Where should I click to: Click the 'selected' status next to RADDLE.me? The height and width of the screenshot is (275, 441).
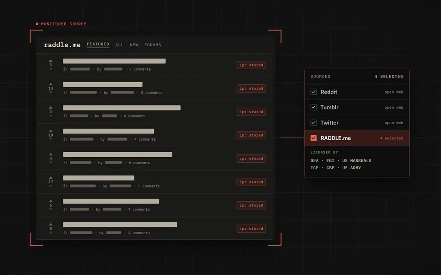pos(392,138)
